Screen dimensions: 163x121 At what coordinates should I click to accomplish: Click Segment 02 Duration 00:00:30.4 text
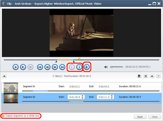[x=130, y=97]
